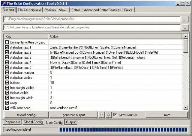Toggle the statusbar.text.4 checkbox

pyautogui.click(x=7, y=62)
